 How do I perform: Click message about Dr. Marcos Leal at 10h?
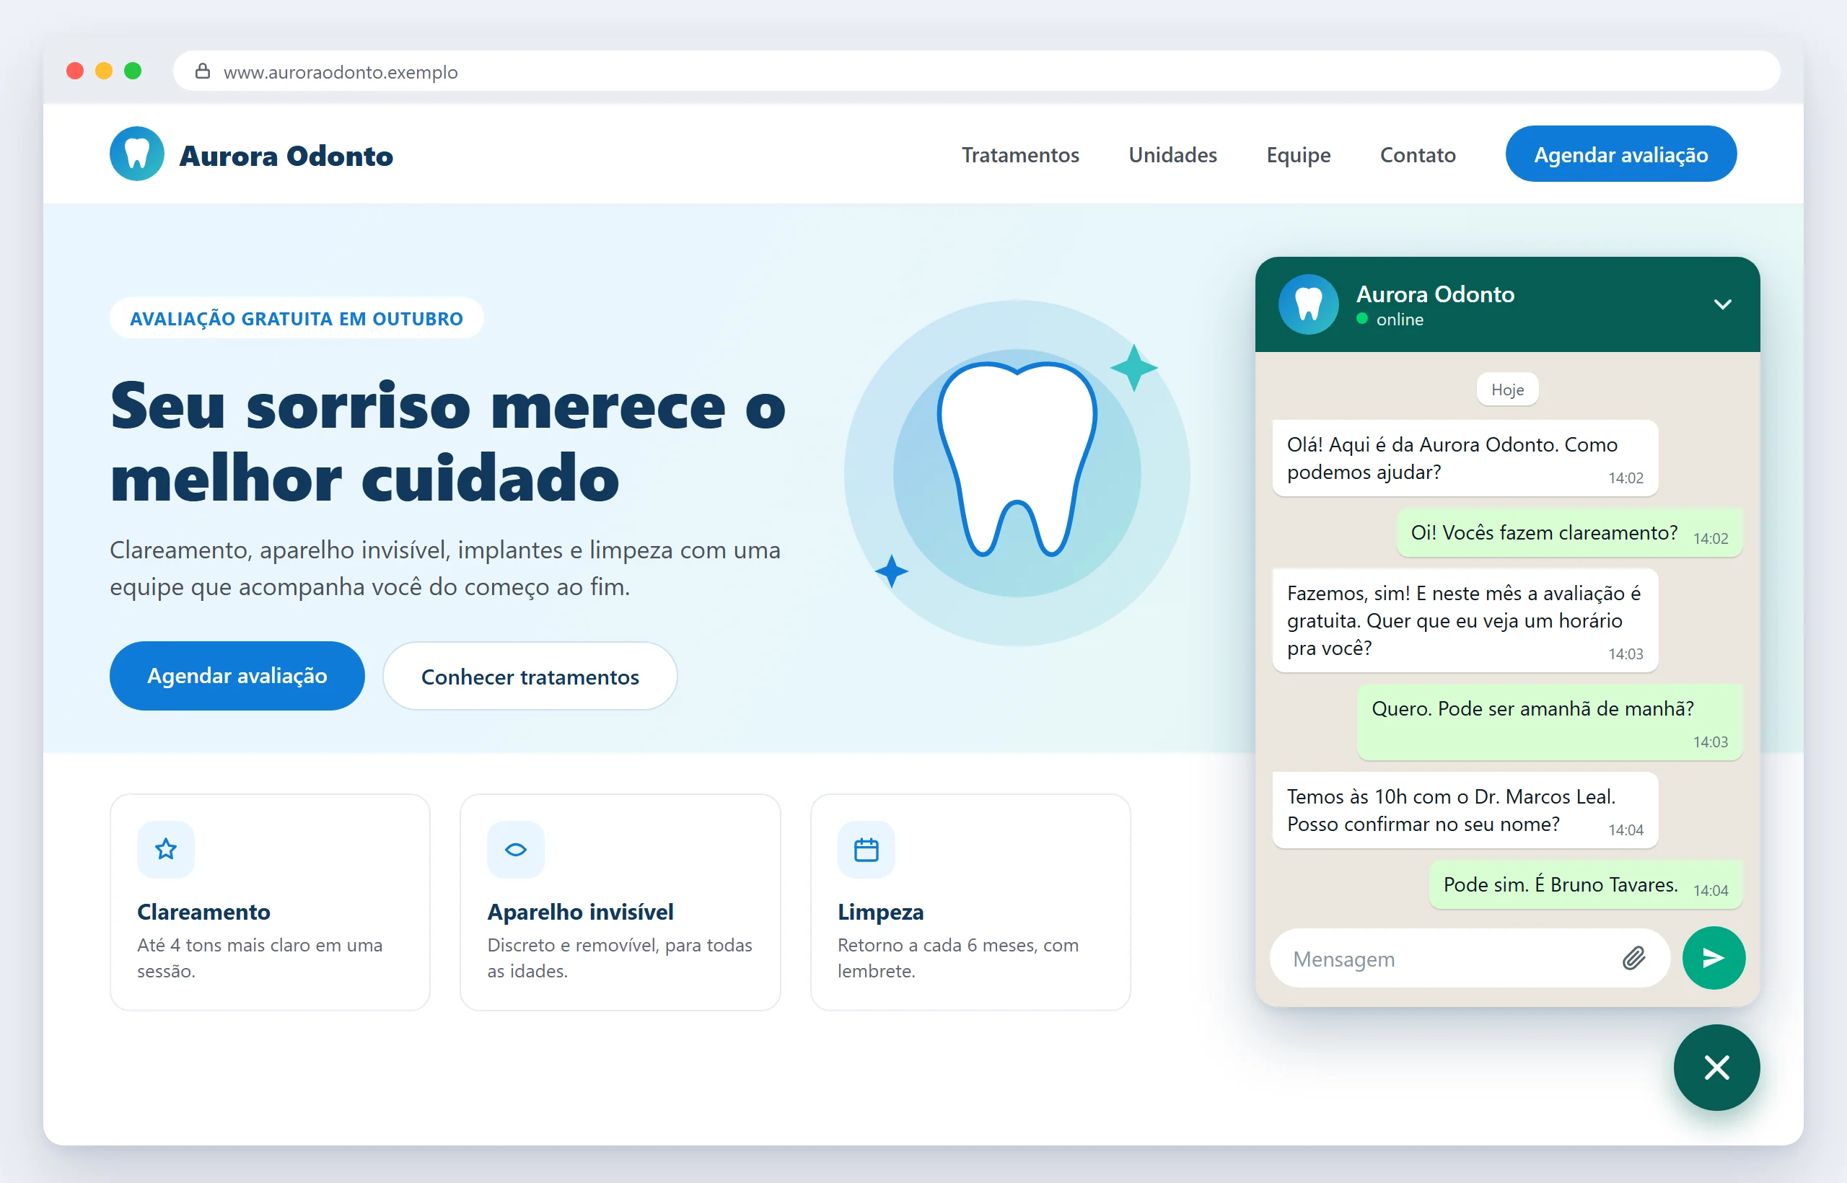[x=1465, y=809]
